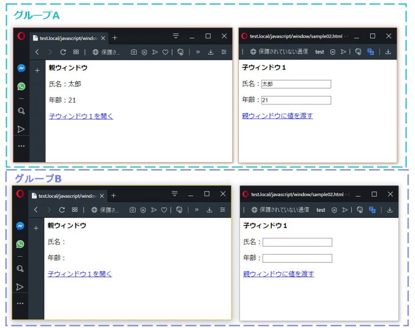Select test.local tab in Group A parent window
The height and width of the screenshot is (328, 415).
pyautogui.click(x=69, y=38)
